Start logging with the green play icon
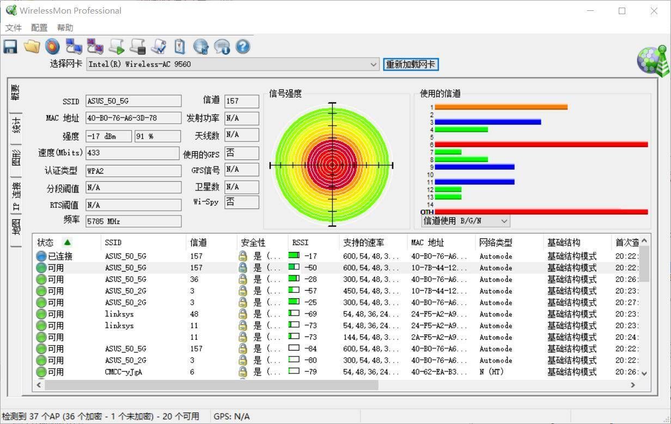Screen dimensions: 671x424 click(116, 46)
